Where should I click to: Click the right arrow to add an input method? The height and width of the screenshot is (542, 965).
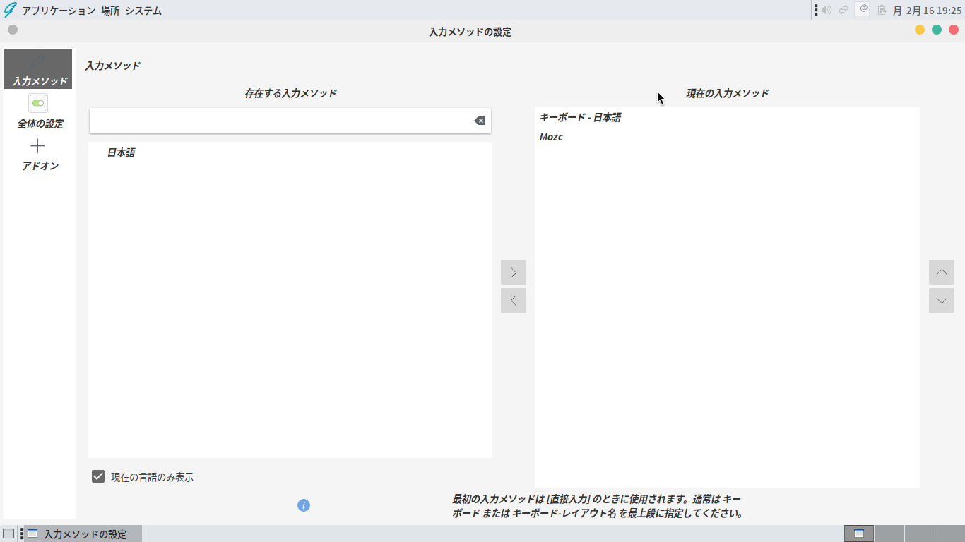pyautogui.click(x=514, y=272)
